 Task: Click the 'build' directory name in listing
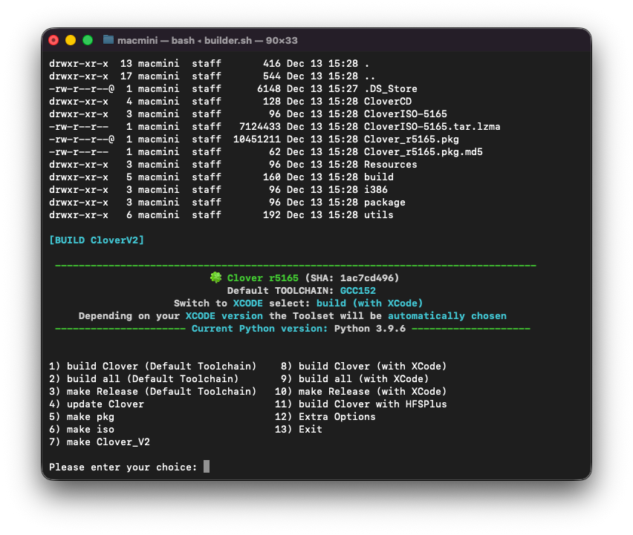coord(379,177)
